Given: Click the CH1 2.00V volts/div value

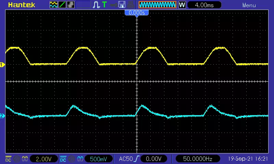Looking at the screenshot, I should click(x=44, y=159).
